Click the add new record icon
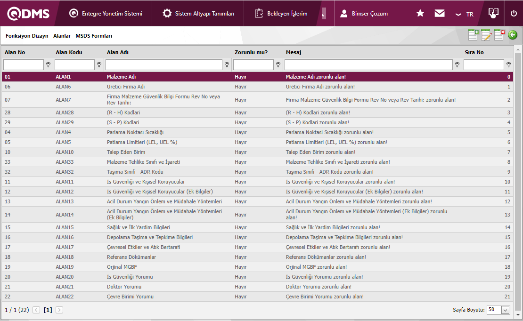 point(473,35)
